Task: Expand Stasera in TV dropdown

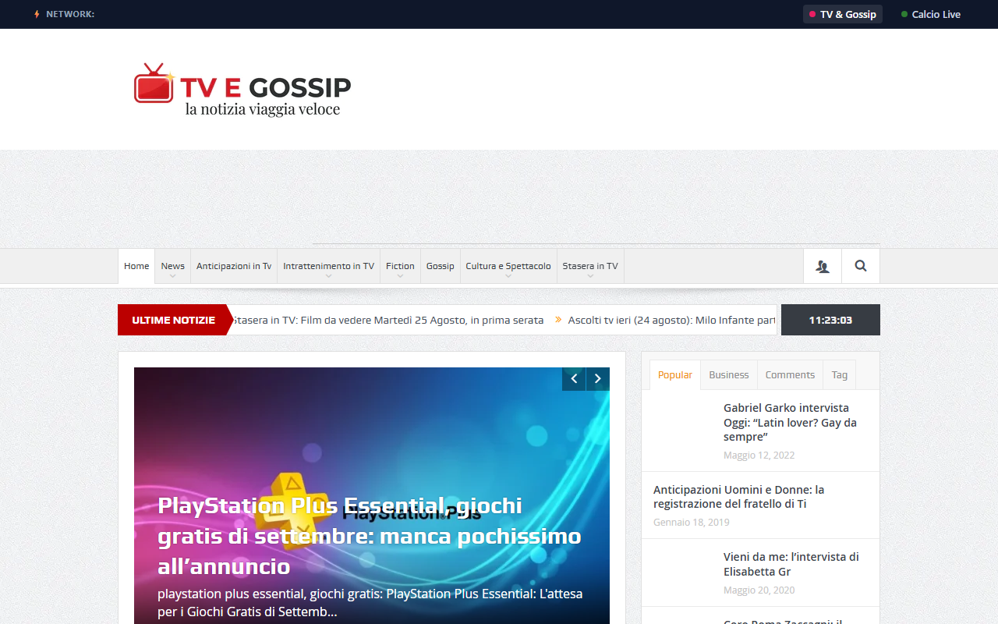Action: pos(590,266)
